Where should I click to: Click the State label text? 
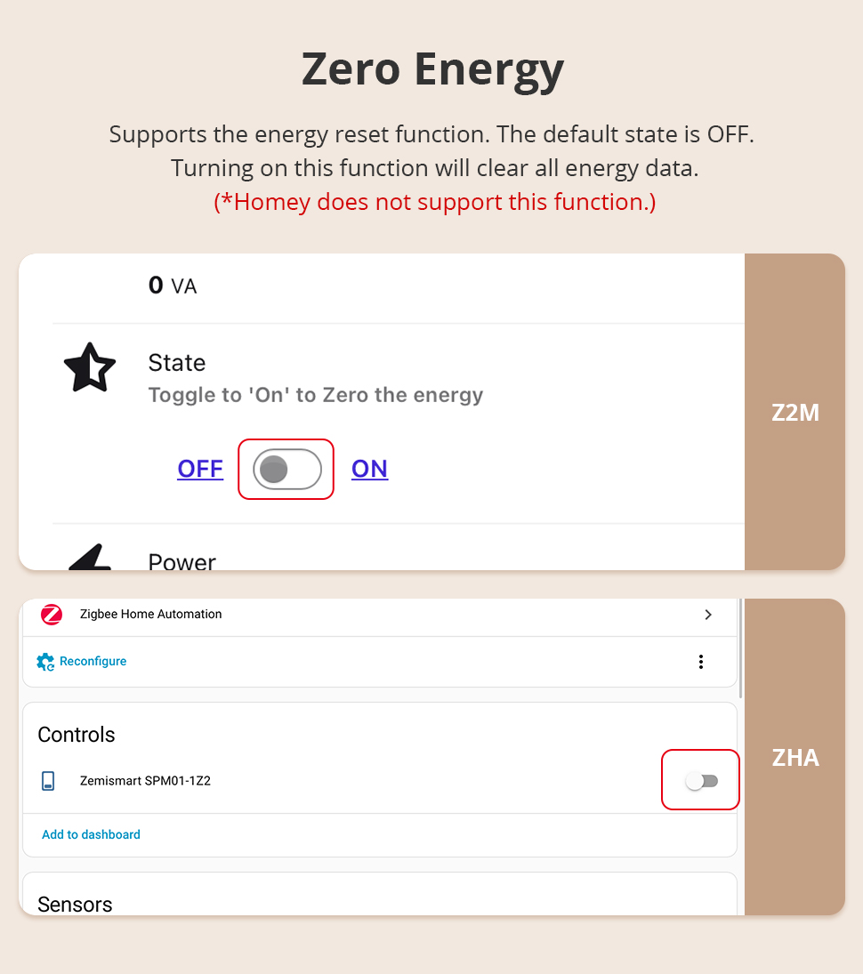[176, 363]
